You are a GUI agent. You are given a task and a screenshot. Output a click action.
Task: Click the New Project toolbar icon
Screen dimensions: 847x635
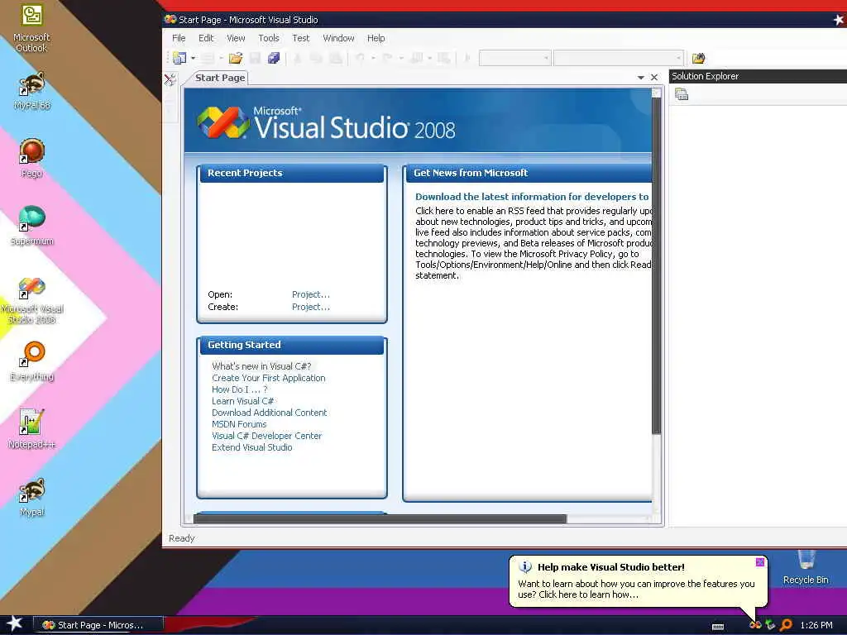click(179, 58)
